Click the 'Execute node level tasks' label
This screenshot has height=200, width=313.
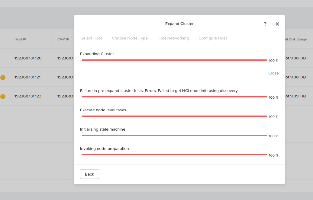(x=103, y=110)
